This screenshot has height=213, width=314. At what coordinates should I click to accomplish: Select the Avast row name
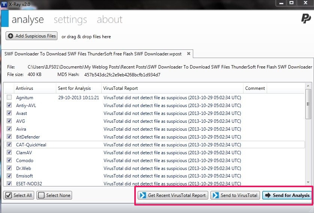pos(21,113)
